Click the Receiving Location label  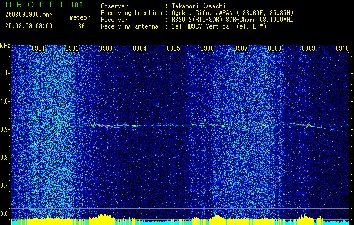(x=131, y=13)
